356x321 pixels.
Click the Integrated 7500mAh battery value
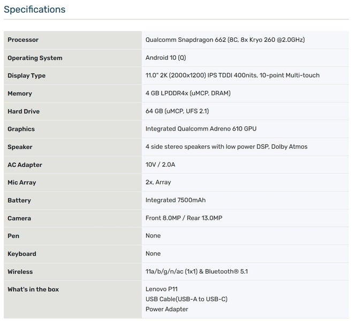click(176, 200)
